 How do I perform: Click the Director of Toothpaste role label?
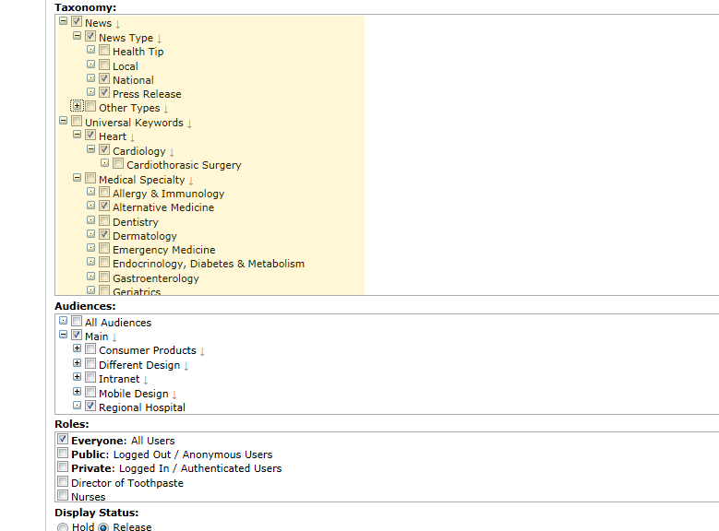(127, 483)
